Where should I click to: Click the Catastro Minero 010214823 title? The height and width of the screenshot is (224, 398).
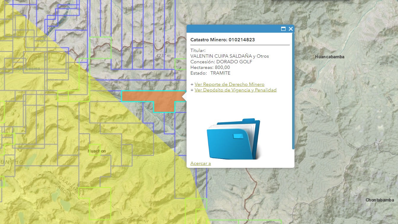[222, 40]
